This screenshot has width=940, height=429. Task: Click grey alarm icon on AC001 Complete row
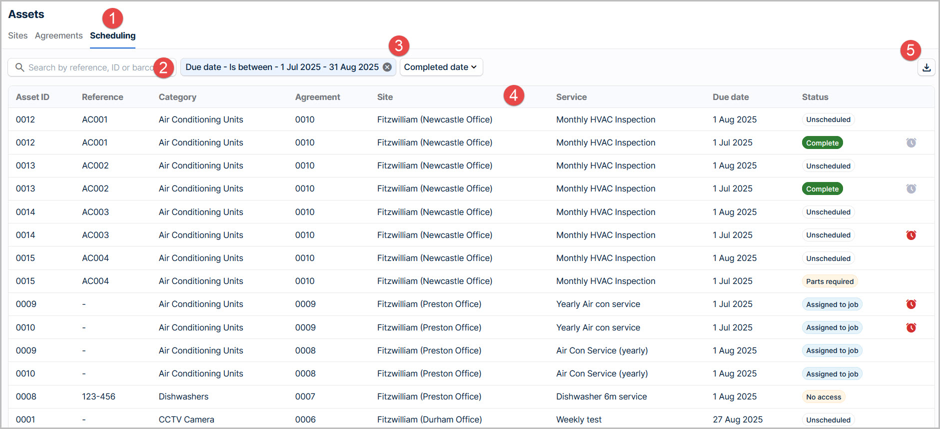(911, 142)
